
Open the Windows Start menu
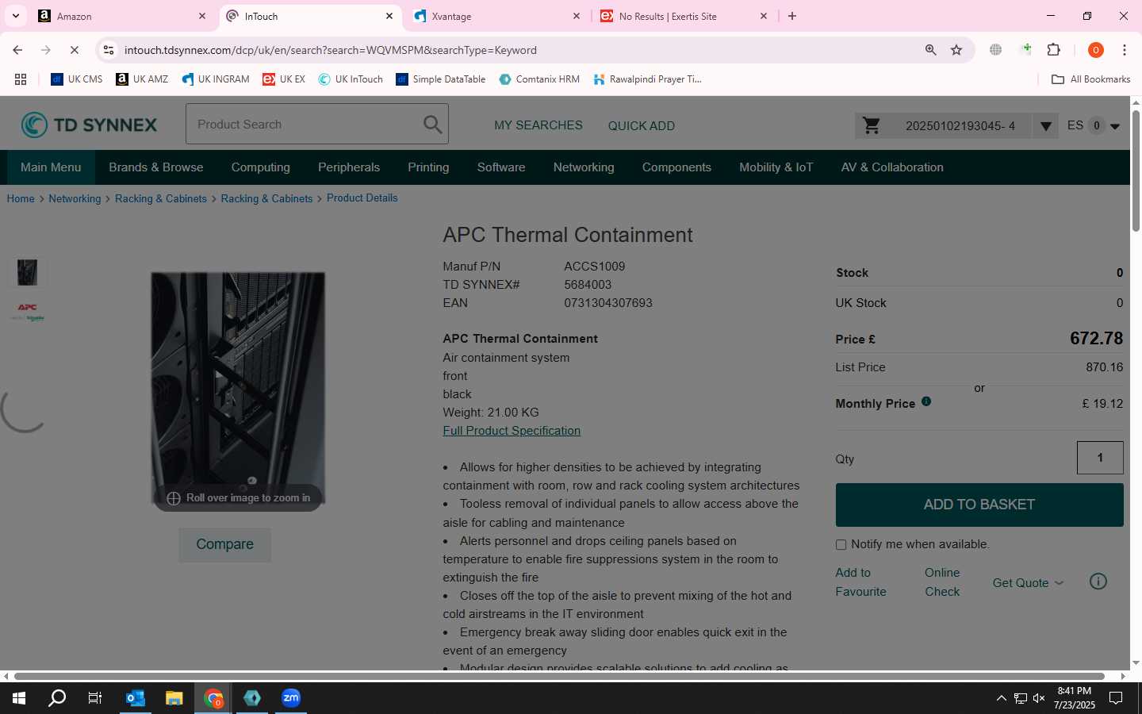coord(19,698)
